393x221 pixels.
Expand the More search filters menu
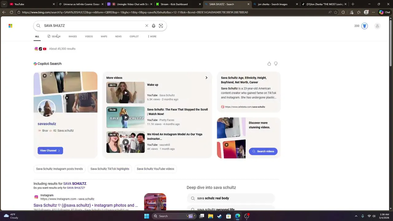click(x=152, y=37)
